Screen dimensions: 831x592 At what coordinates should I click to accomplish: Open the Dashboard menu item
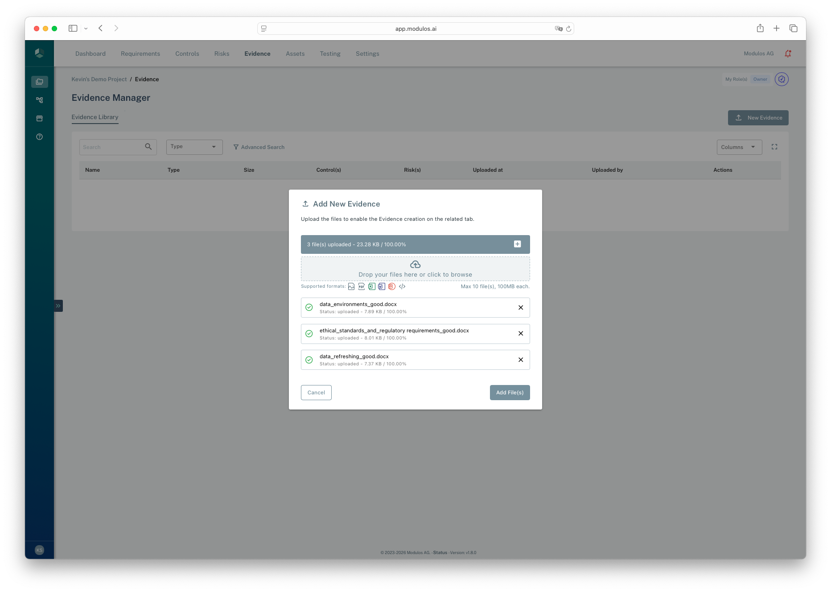(x=91, y=54)
